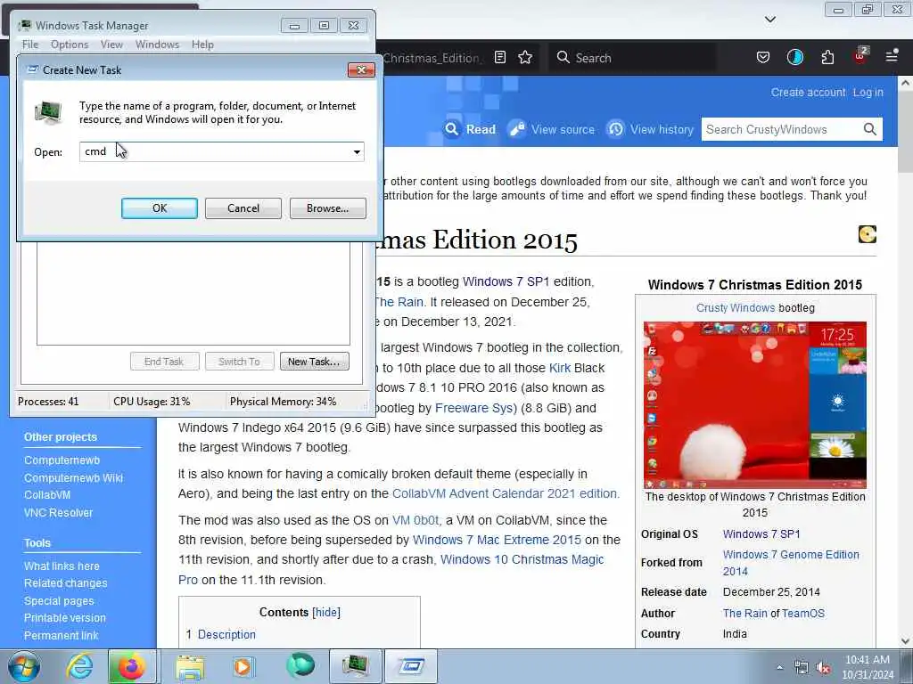Open the CollabVM sidebar link

tap(47, 495)
